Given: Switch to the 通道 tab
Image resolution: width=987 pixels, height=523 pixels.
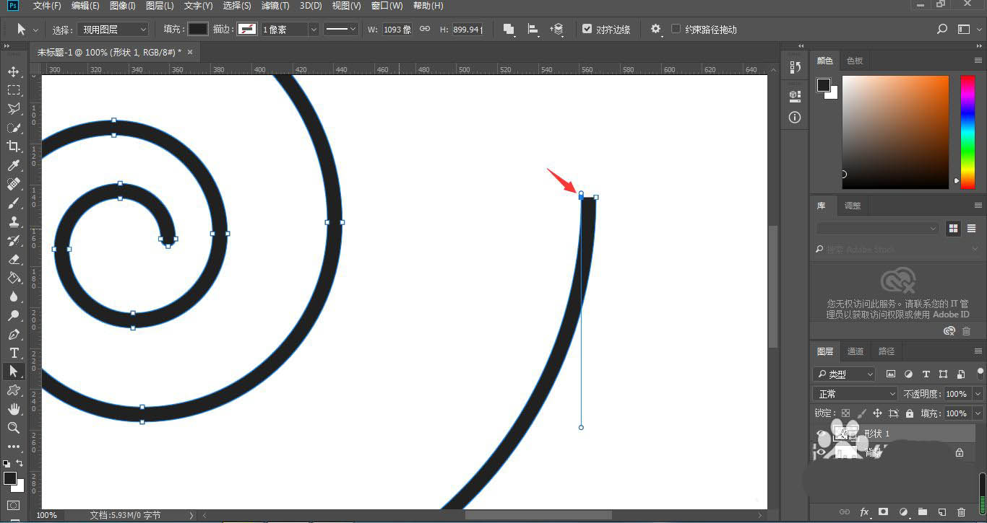Looking at the screenshot, I should click(x=855, y=351).
